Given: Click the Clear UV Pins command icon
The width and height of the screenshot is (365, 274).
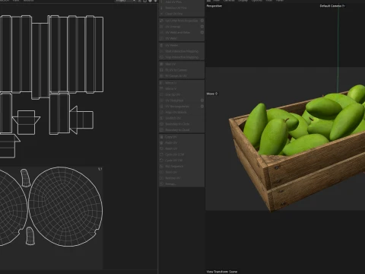Looking at the screenshot, I should pyautogui.click(x=162, y=14).
